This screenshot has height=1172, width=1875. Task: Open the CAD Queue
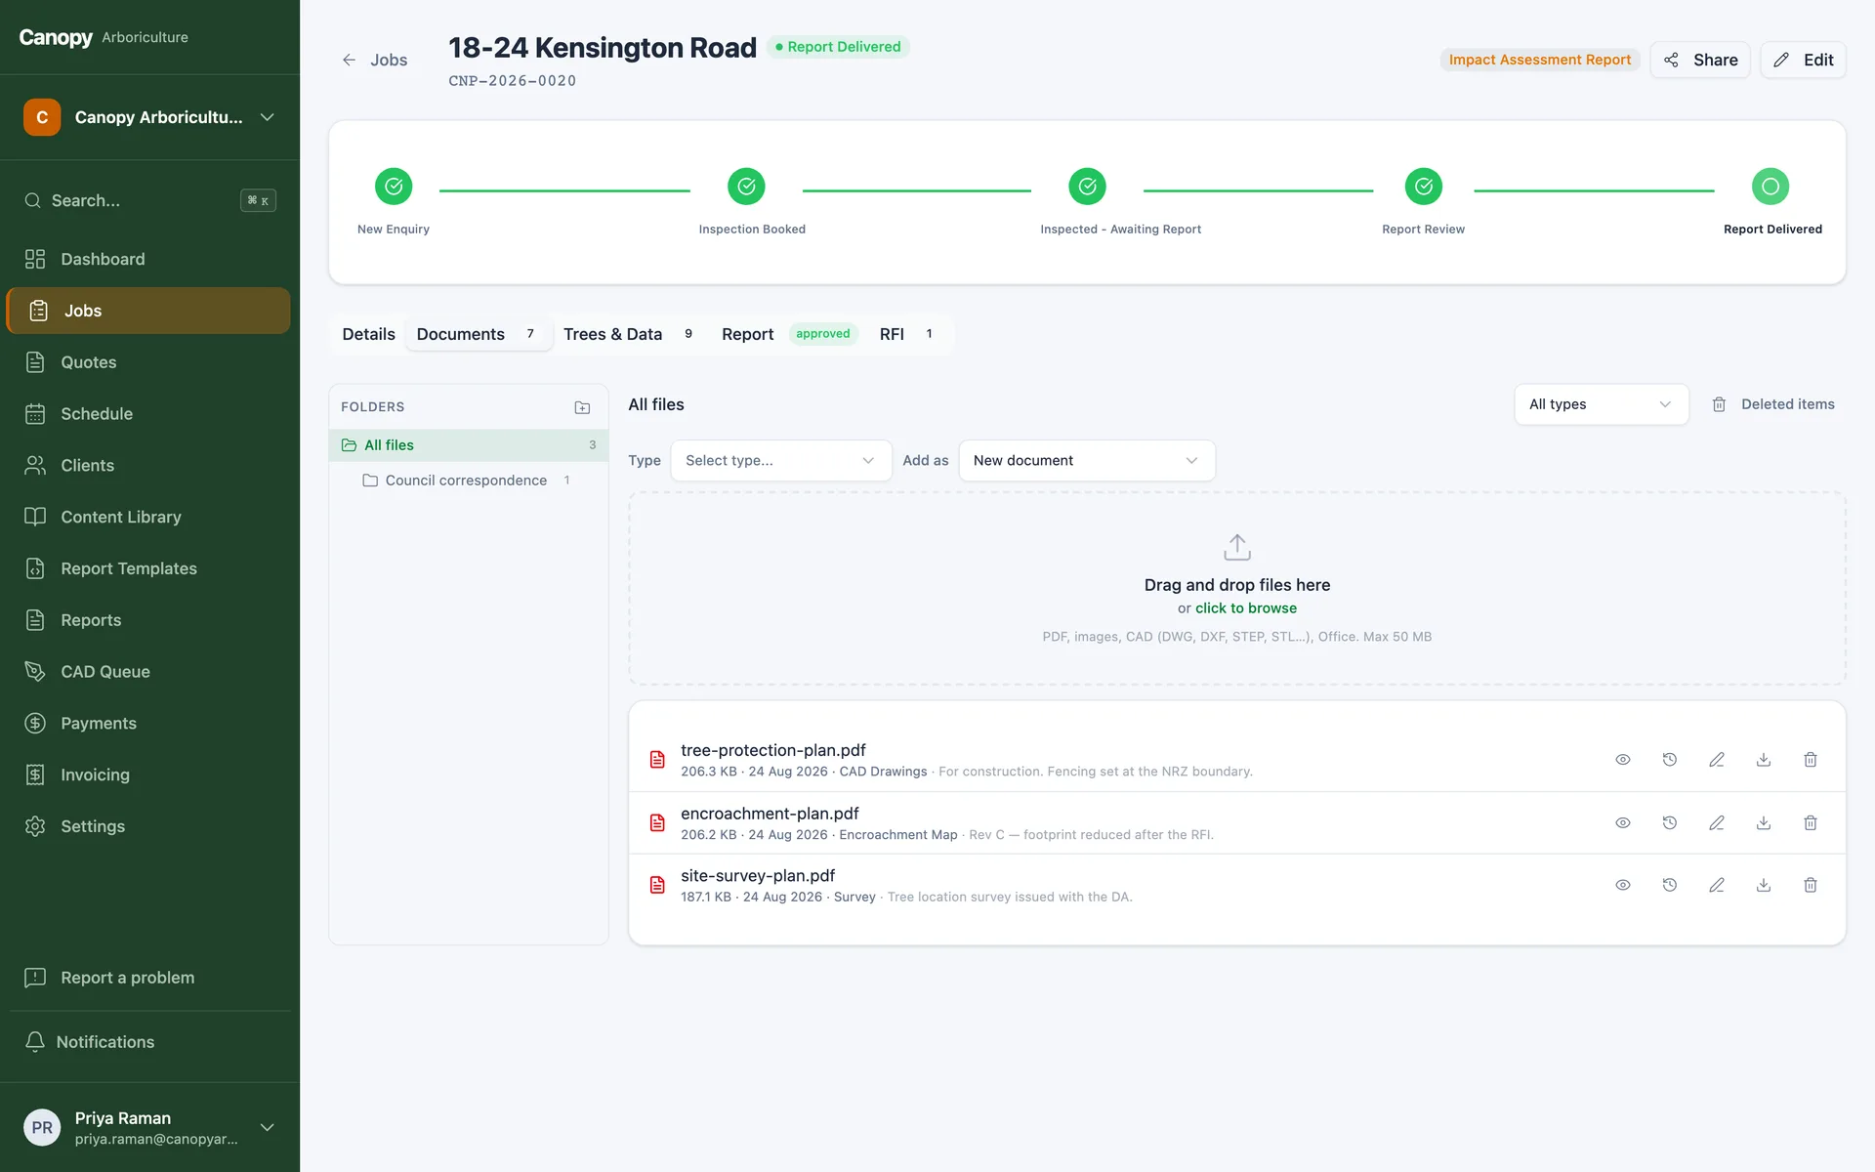[x=148, y=672]
